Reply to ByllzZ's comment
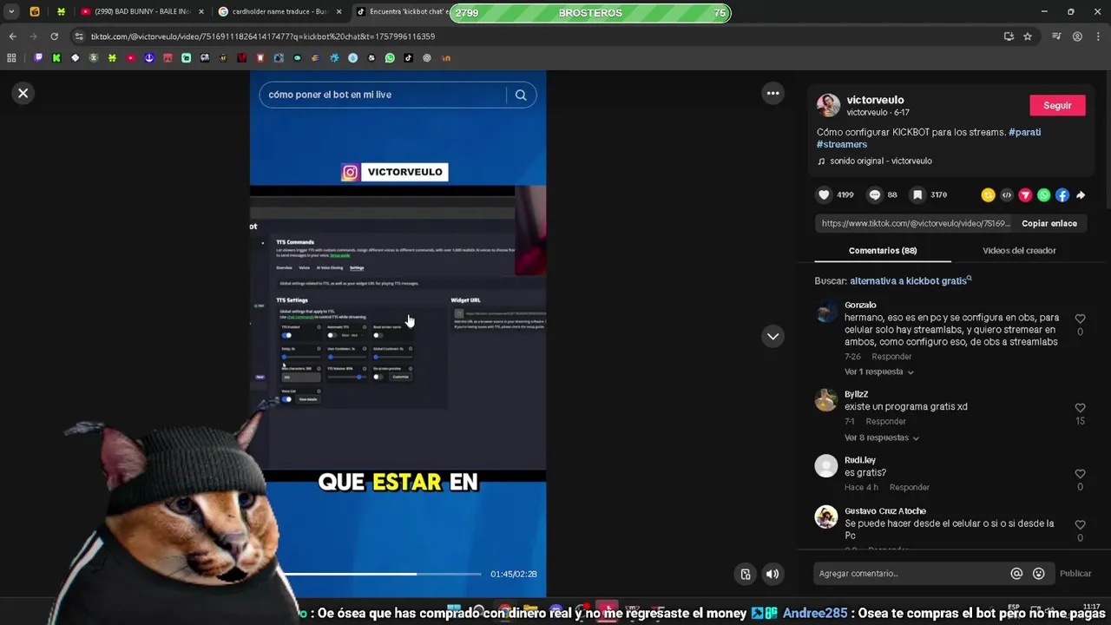1111x625 pixels. click(x=885, y=421)
